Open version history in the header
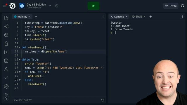Image resolution: width=187 pixels, height=105 pixels. coord(56,6)
